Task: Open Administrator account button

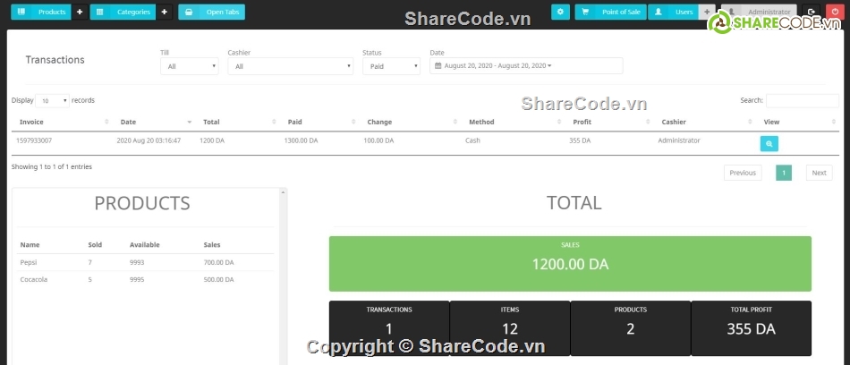Action: click(759, 12)
